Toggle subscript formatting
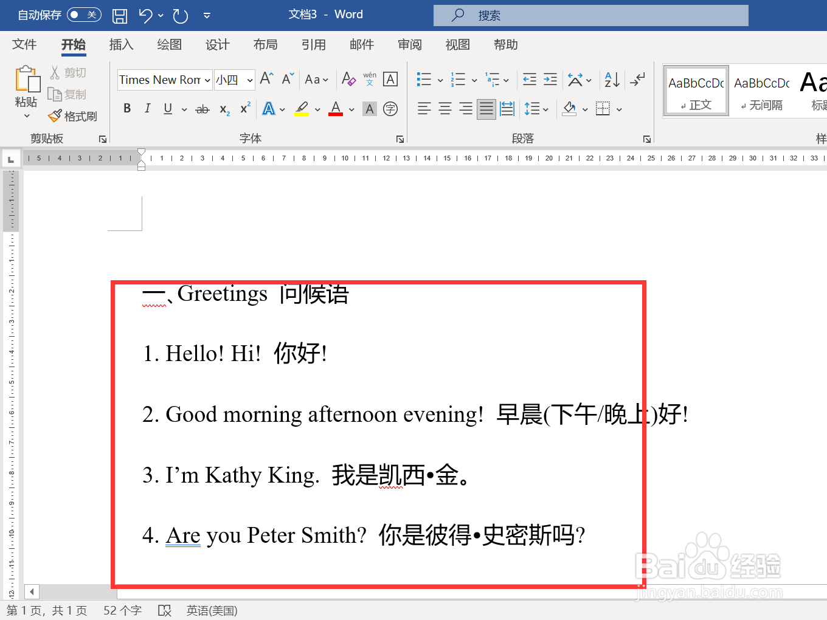Image resolution: width=827 pixels, height=620 pixels. click(x=224, y=109)
